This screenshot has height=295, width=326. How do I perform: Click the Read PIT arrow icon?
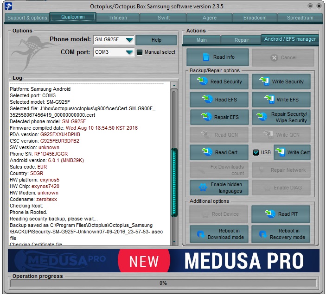coord(270,214)
